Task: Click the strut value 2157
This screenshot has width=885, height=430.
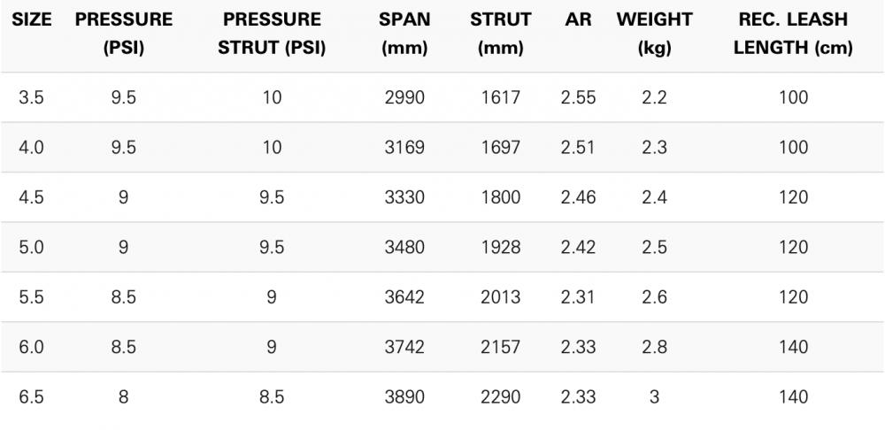Action: (x=500, y=347)
